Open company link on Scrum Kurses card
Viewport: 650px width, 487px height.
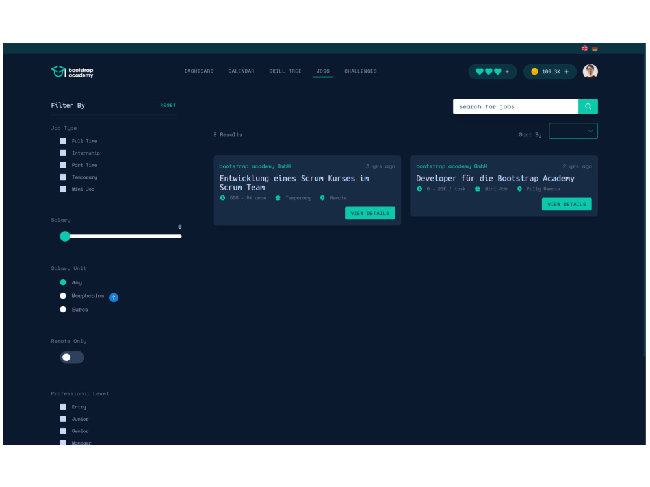pyautogui.click(x=255, y=166)
